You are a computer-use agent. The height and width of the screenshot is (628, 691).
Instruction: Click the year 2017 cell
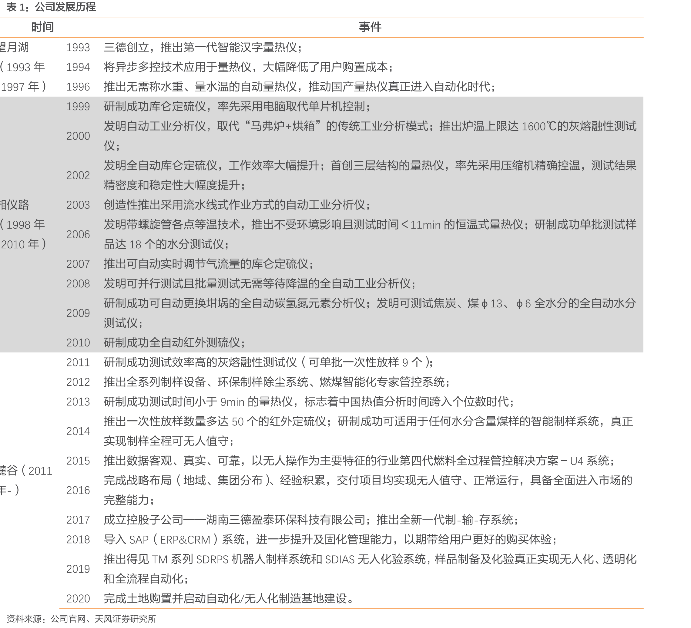click(78, 520)
